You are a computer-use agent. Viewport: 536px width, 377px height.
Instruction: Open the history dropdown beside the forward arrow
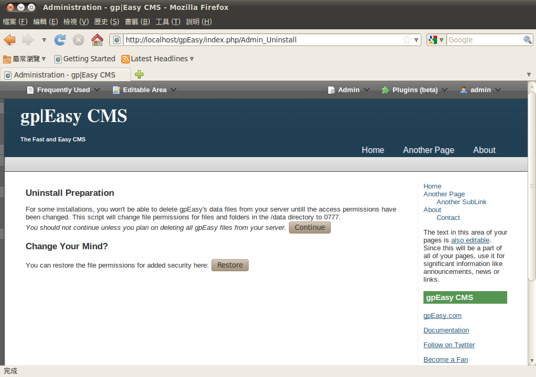44,40
